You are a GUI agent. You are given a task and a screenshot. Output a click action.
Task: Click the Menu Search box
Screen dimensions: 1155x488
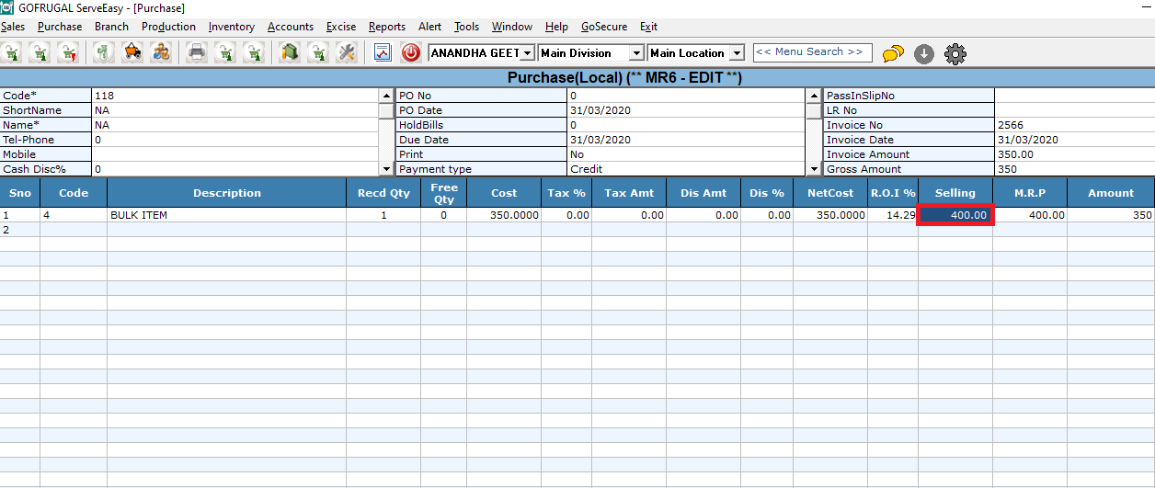pyautogui.click(x=812, y=52)
